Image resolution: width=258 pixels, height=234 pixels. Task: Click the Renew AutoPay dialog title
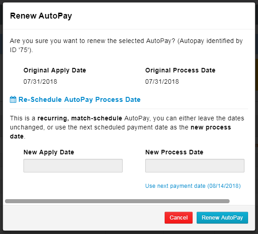pos(41,16)
